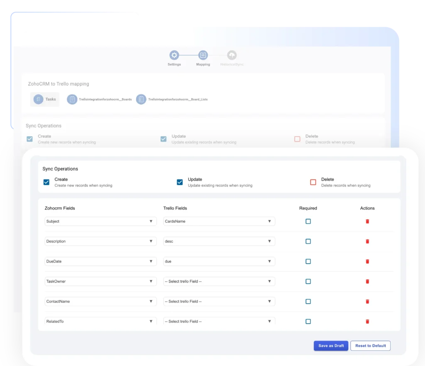Click the Save as Draft button
This screenshot has width=425, height=366.
[x=331, y=346]
